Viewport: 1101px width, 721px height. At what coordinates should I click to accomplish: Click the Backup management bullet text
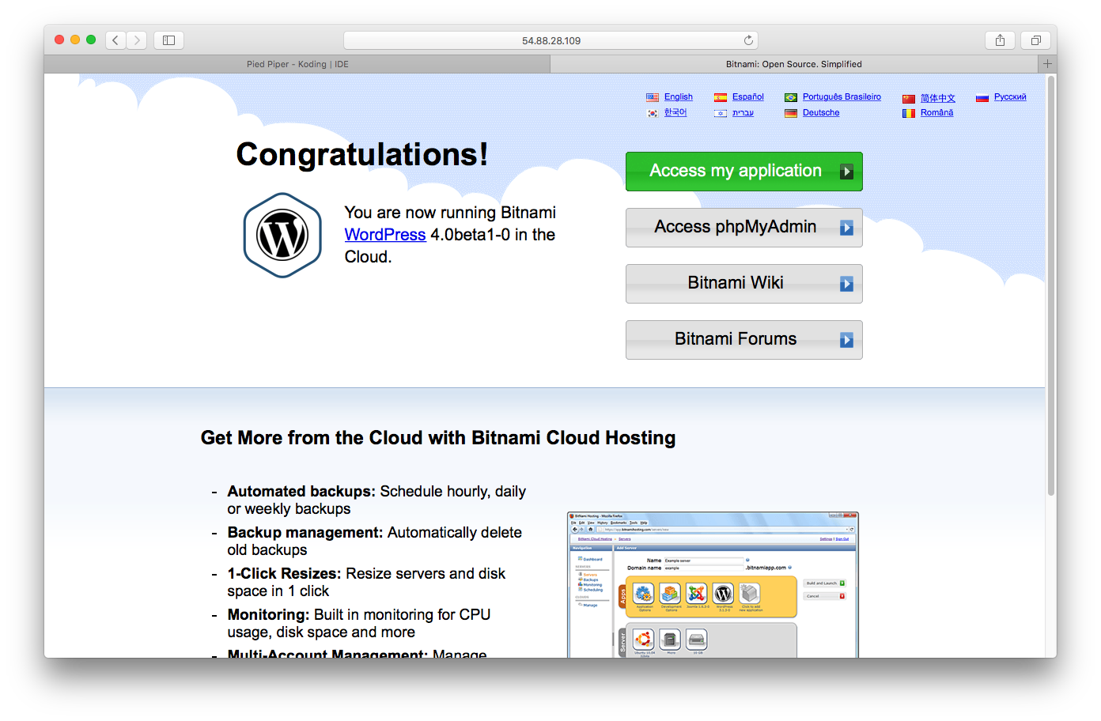(374, 542)
